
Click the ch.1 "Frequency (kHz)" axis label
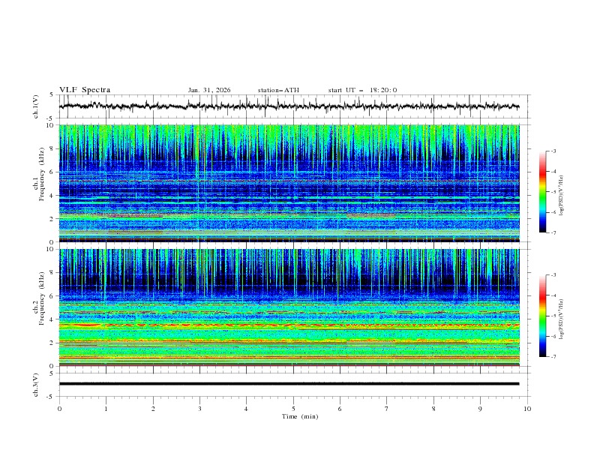[42, 174]
